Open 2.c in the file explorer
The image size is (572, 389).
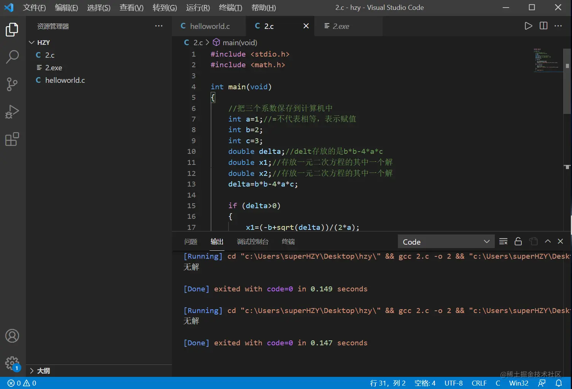coord(99,55)
